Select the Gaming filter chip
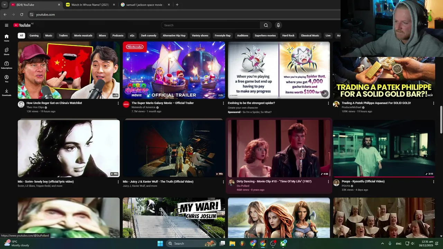The width and height of the screenshot is (443, 249). [34, 36]
